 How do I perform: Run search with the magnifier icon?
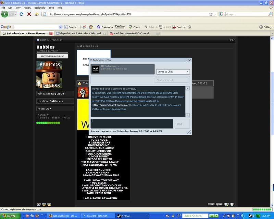pos(270,14)
